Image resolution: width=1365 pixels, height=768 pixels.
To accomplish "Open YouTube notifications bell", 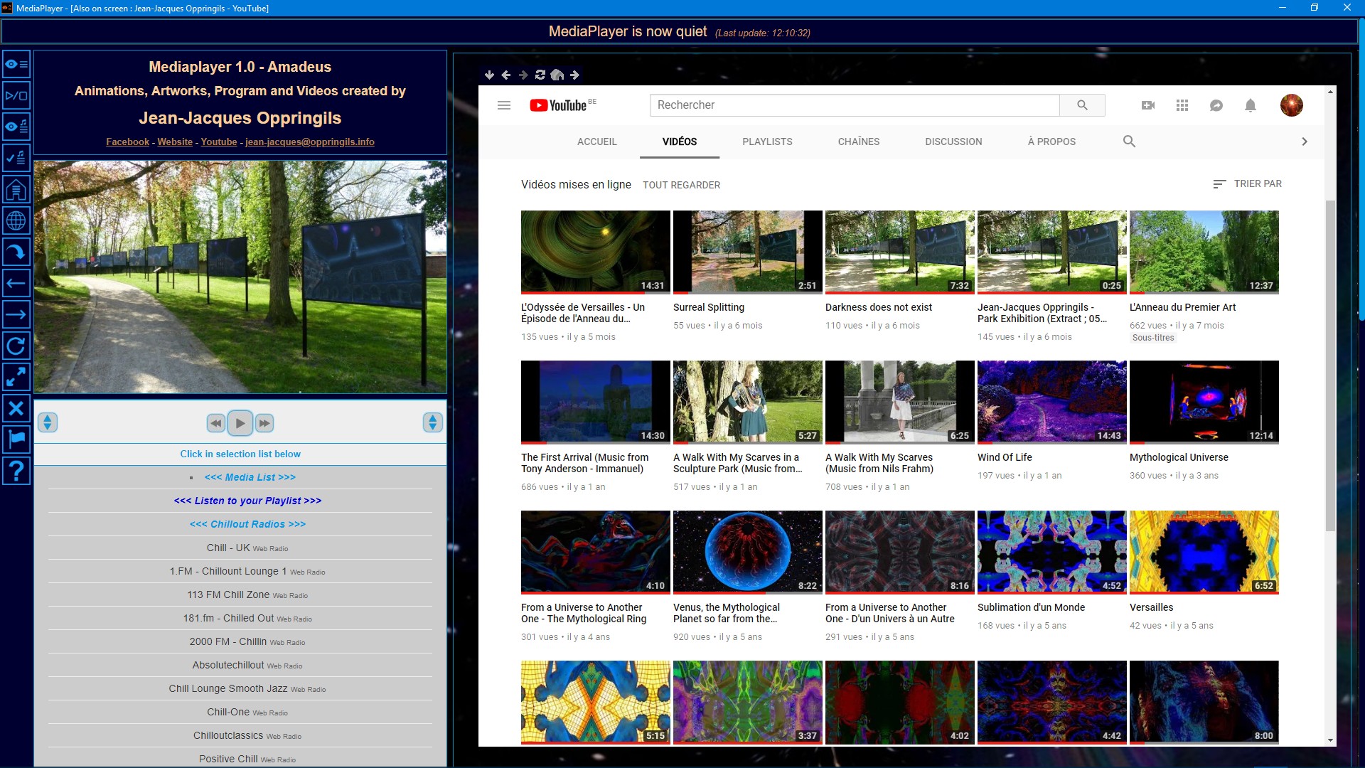I will click(1250, 105).
